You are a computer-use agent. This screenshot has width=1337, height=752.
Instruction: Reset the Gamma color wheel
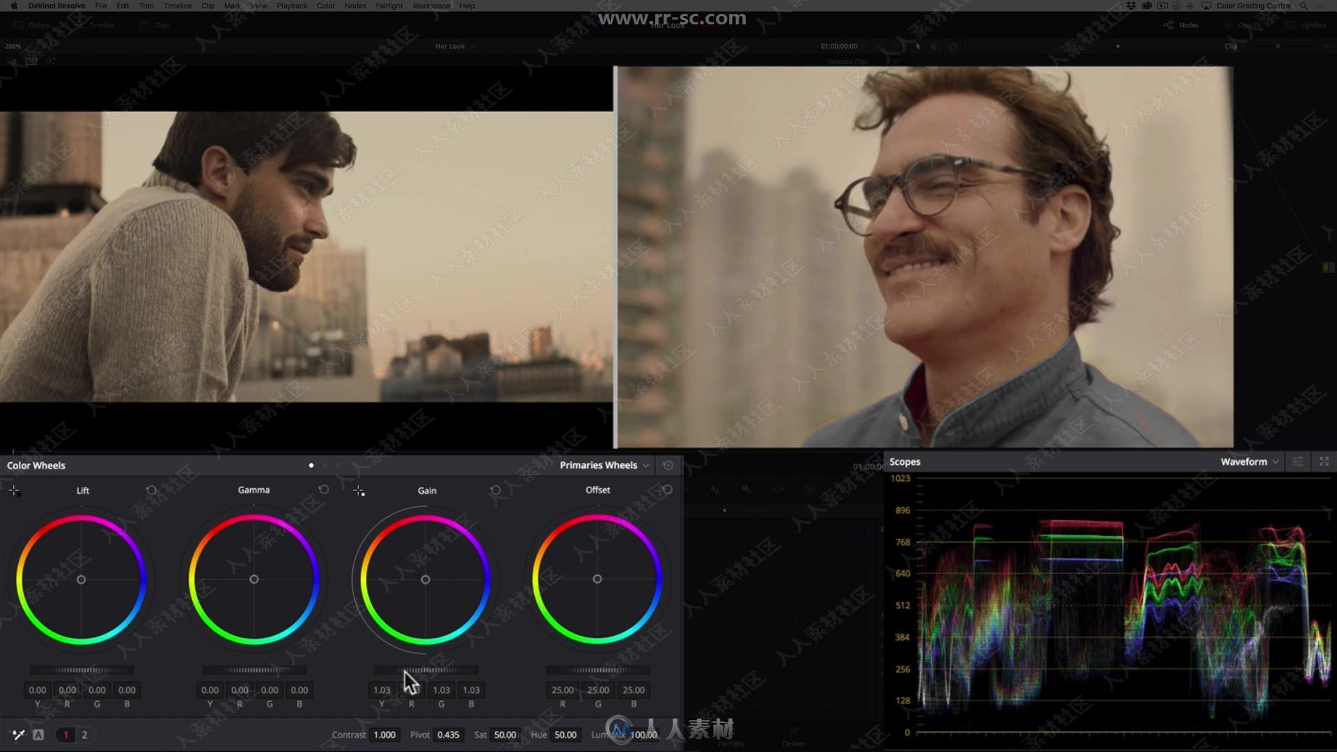tap(324, 489)
